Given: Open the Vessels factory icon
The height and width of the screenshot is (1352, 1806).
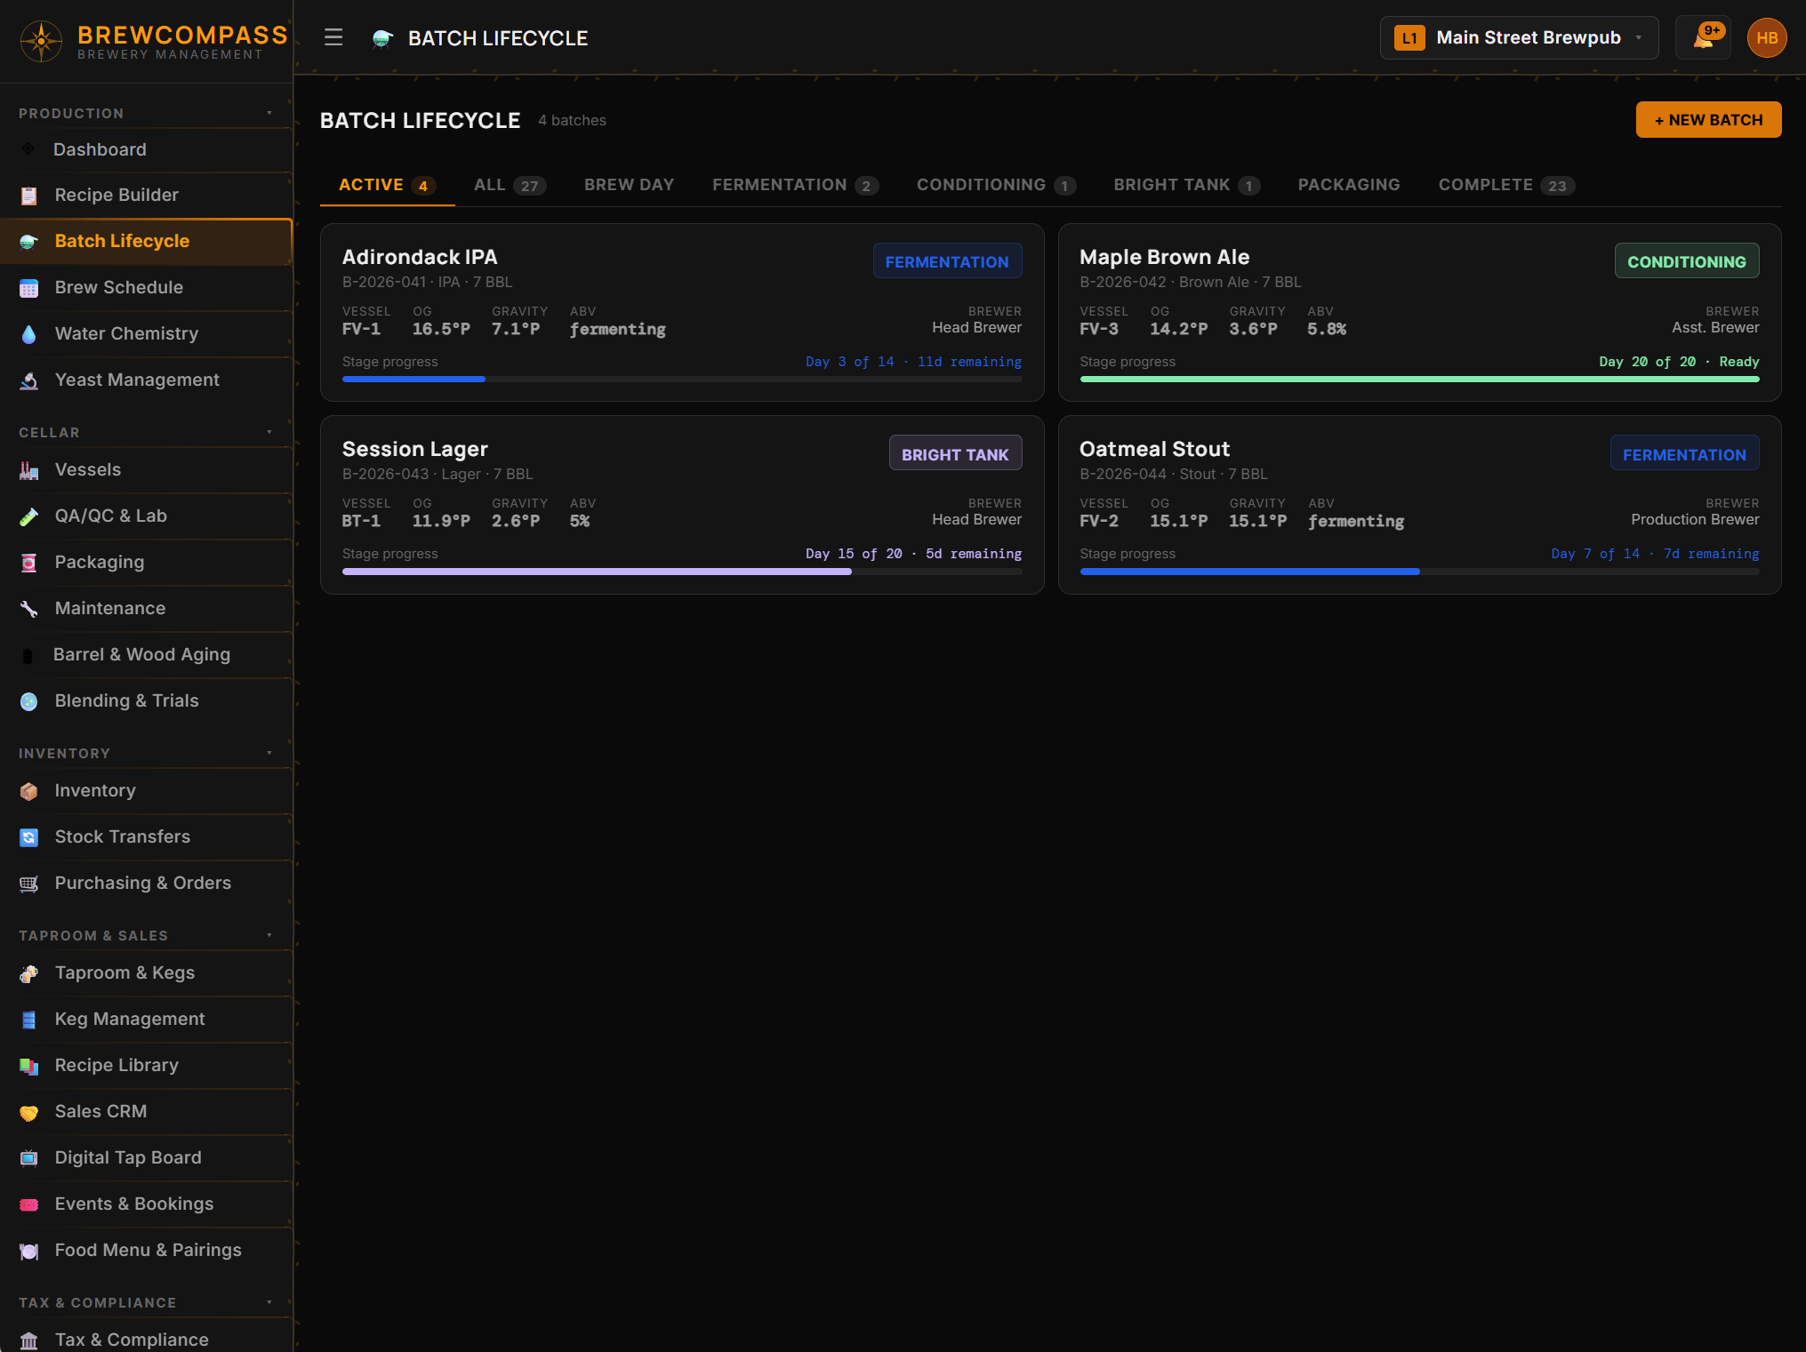Looking at the screenshot, I should pyautogui.click(x=28, y=470).
